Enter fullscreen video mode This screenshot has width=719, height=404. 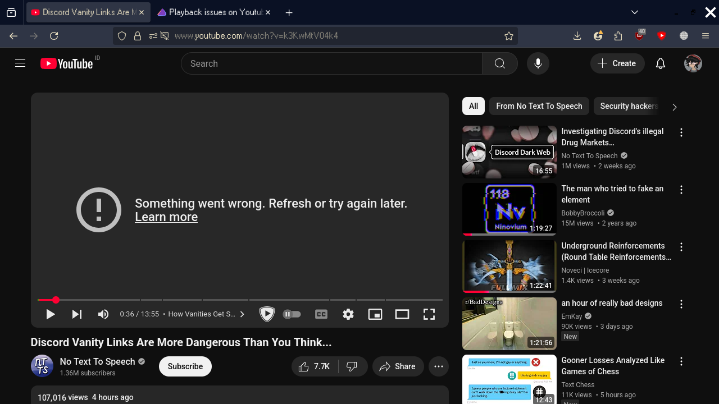point(429,314)
